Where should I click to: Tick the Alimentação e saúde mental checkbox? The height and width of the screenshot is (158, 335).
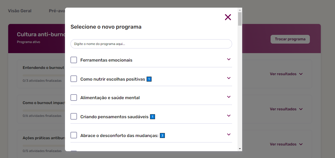[74, 98]
